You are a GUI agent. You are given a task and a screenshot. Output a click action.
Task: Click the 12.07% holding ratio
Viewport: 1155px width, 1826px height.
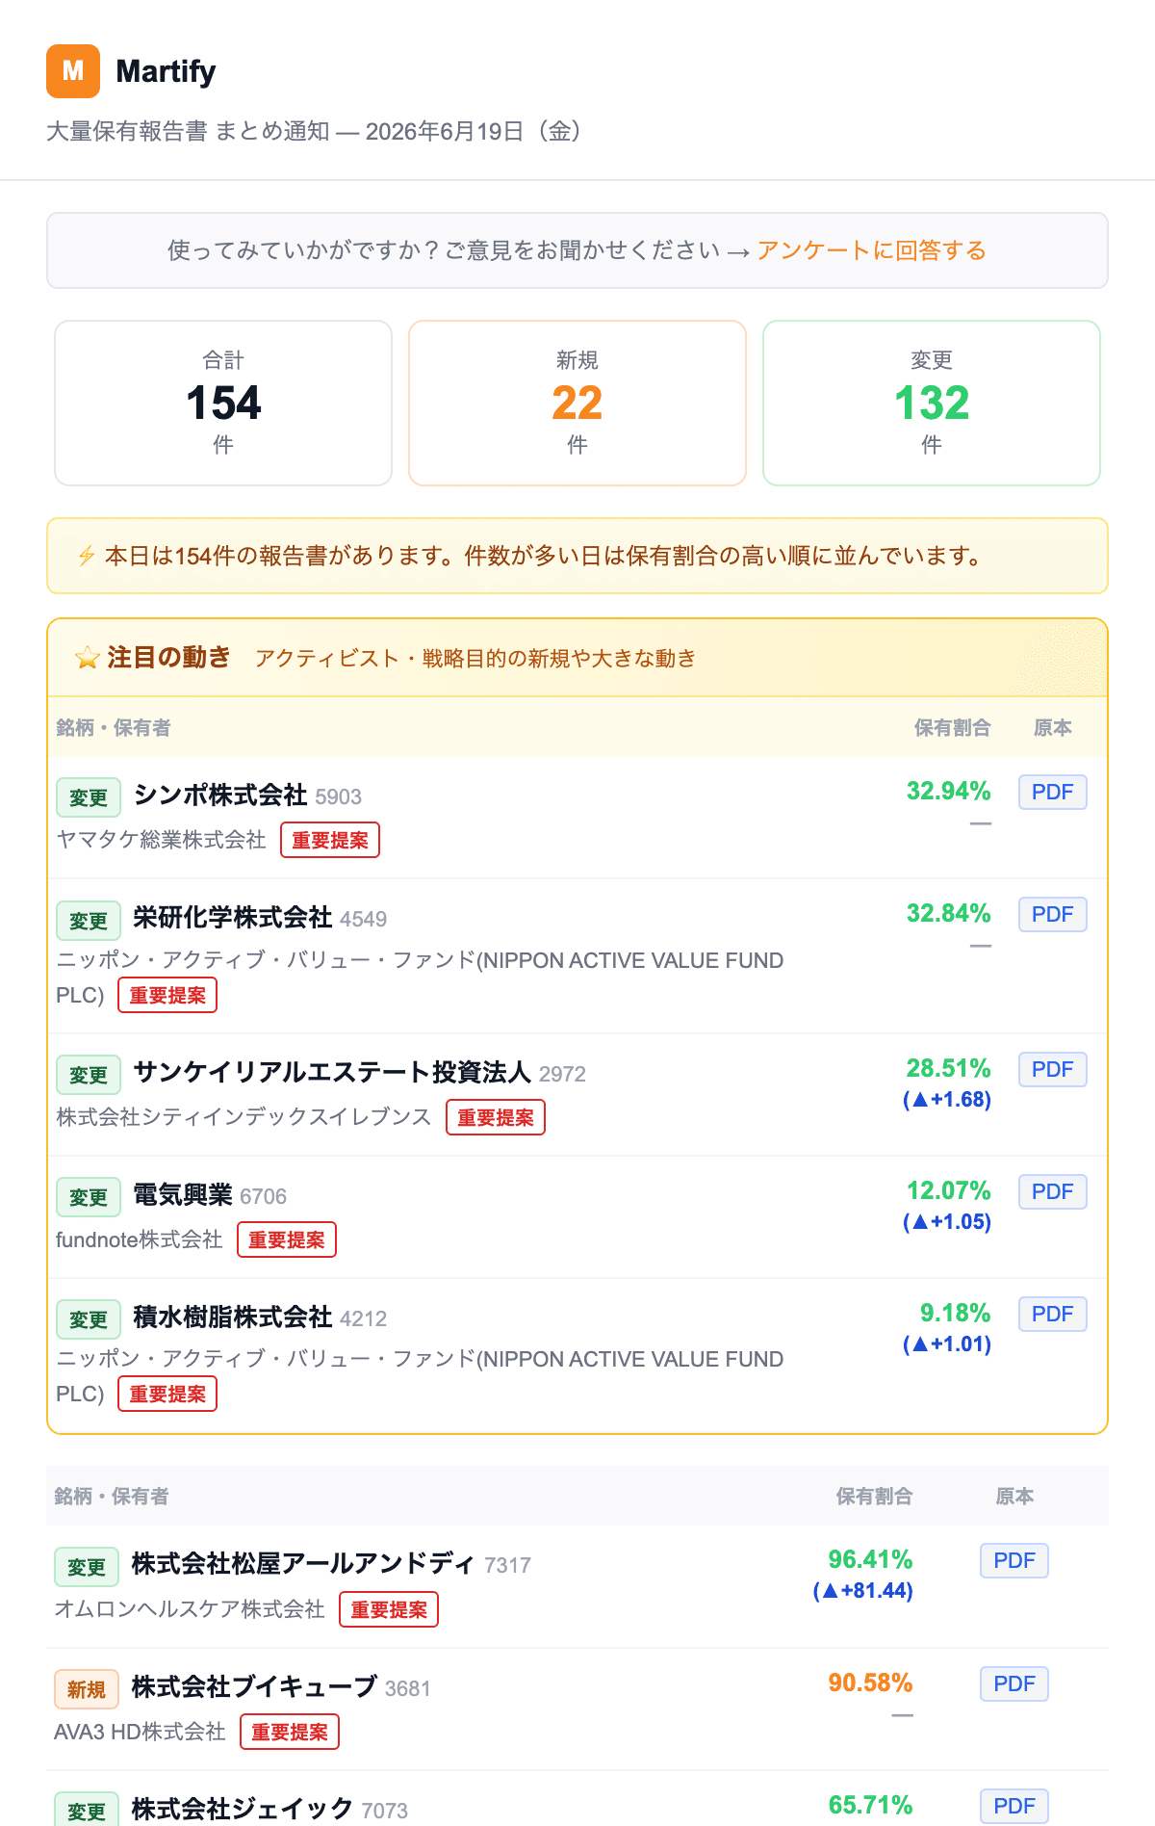(949, 1190)
